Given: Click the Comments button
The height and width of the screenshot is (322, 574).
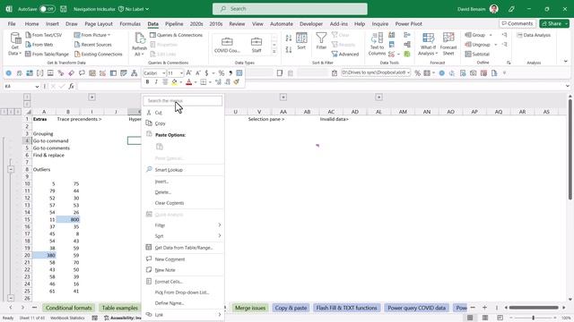Looking at the screenshot, I should click(x=517, y=24).
